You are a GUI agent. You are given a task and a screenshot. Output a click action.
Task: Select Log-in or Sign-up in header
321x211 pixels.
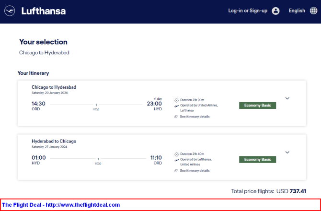click(248, 11)
